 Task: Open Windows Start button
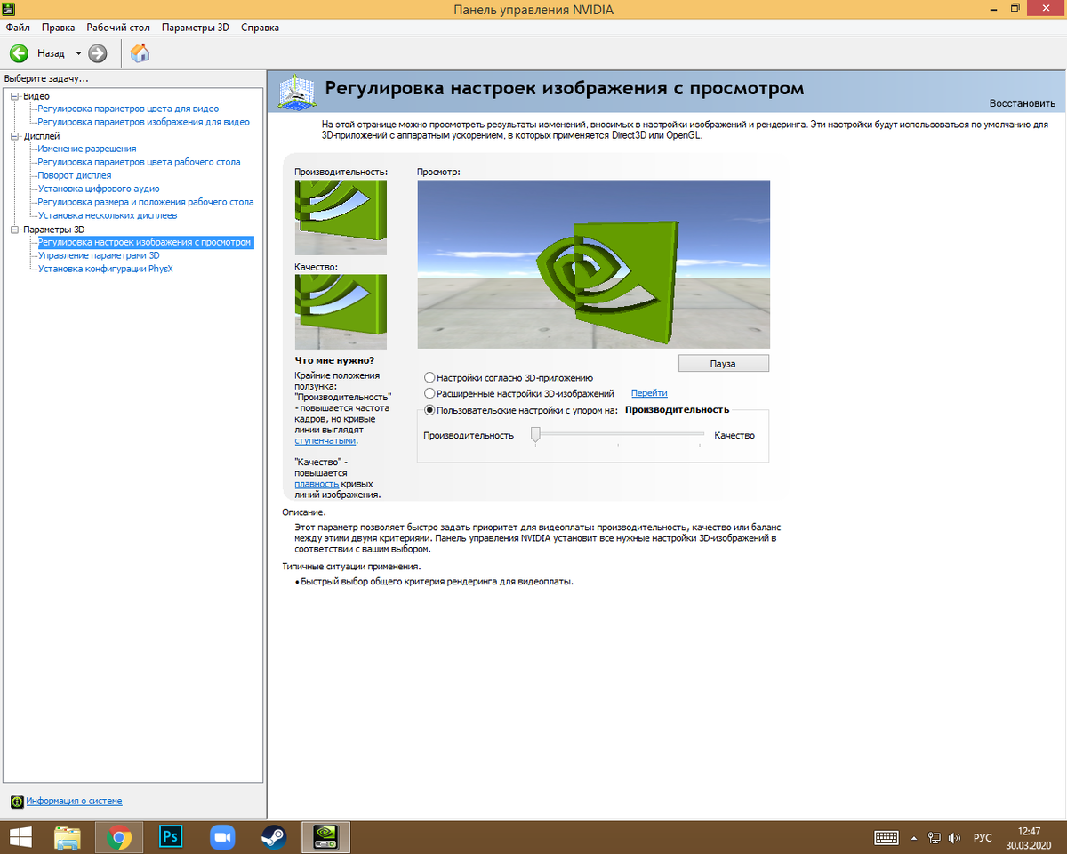[x=21, y=837]
